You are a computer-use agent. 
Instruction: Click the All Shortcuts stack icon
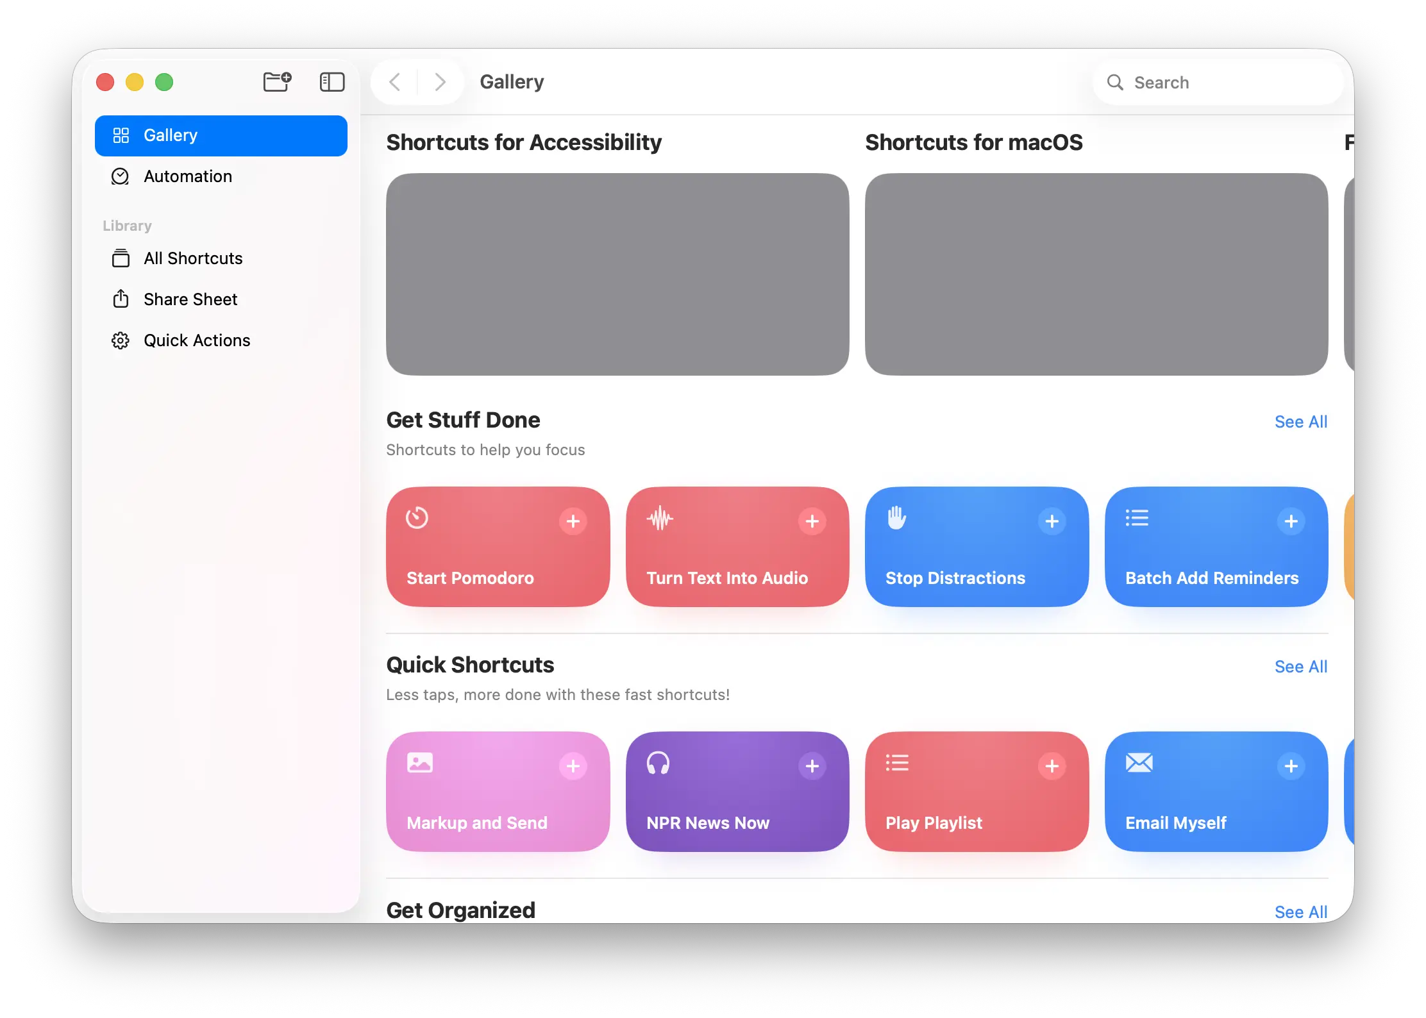121,258
